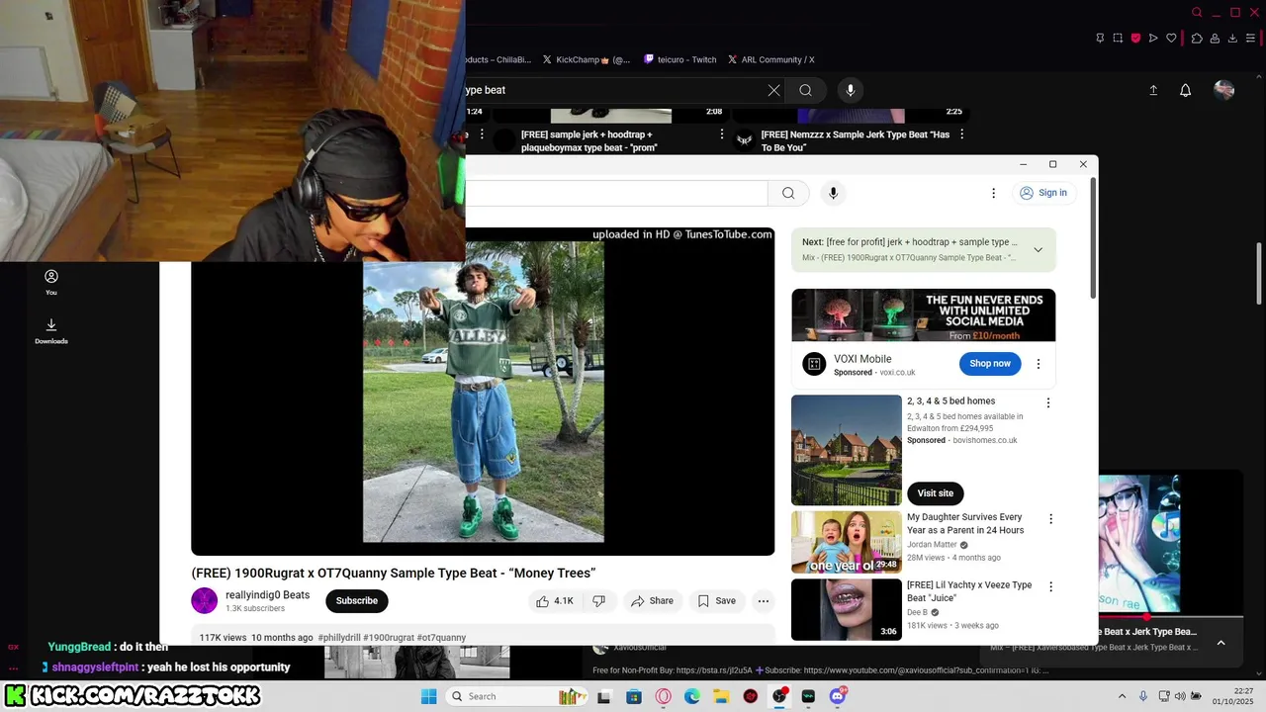Click front YouTube window search input field
The height and width of the screenshot is (712, 1266).
[616, 193]
